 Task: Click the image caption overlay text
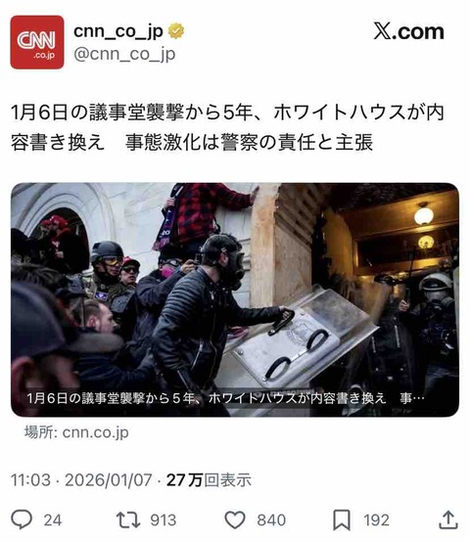225,398
